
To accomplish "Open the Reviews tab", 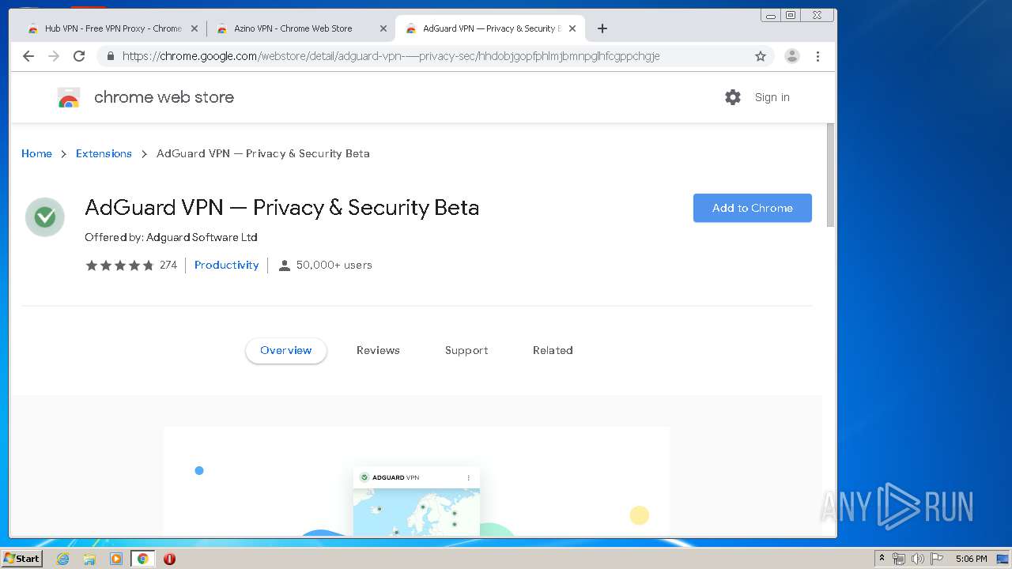I will pyautogui.click(x=378, y=350).
